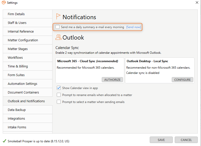Image resolution: width=201 pixels, height=146 pixels.
Task: Select Time & Billing in sidebar
Action: tap(27, 66)
